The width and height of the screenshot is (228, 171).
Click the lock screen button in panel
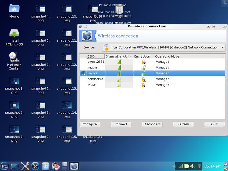point(226,164)
